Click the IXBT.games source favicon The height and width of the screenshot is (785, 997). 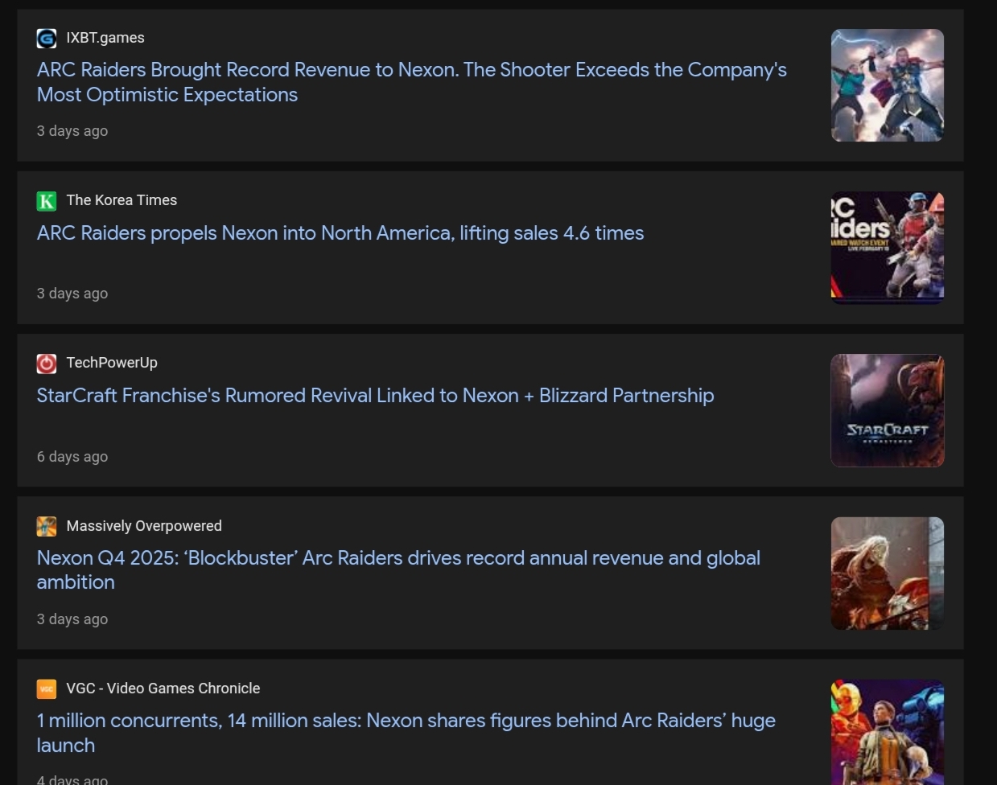point(47,38)
